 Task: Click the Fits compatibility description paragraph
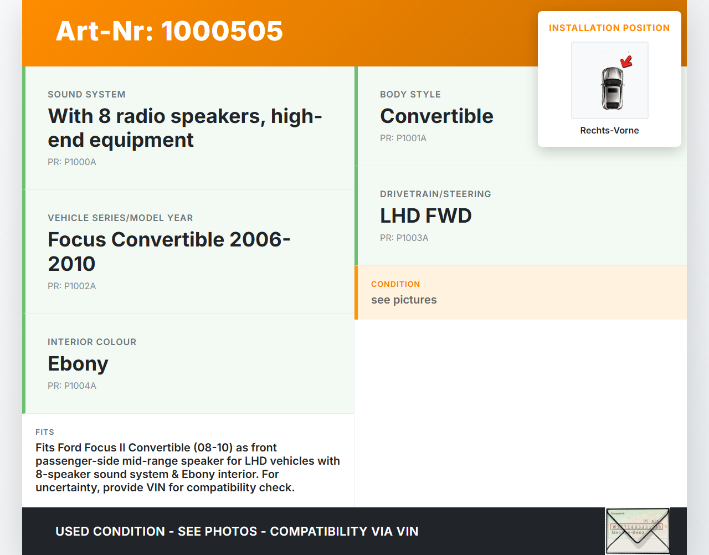pos(187,467)
